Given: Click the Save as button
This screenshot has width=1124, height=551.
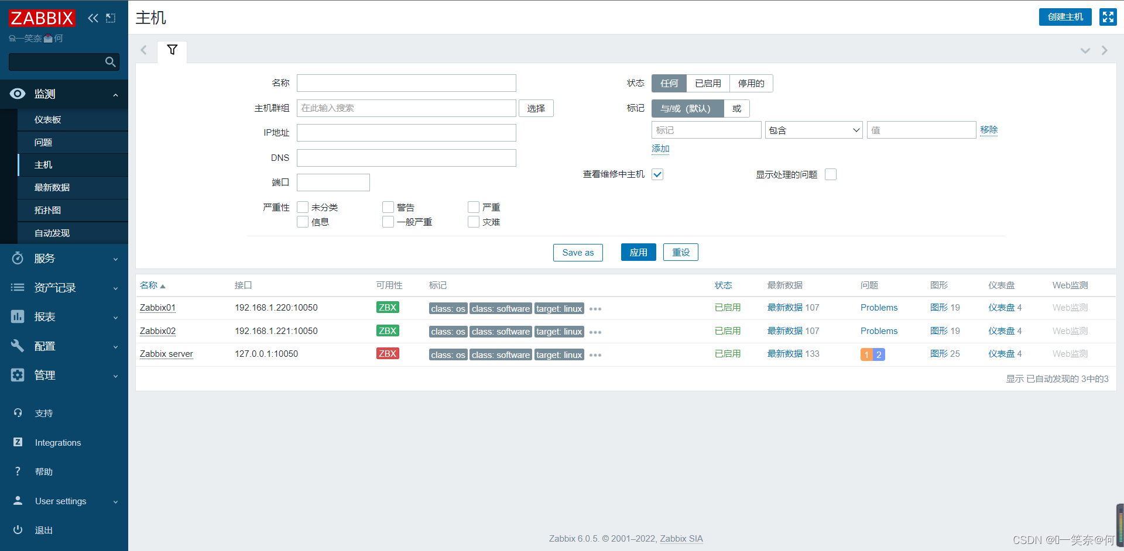Looking at the screenshot, I should click(578, 253).
